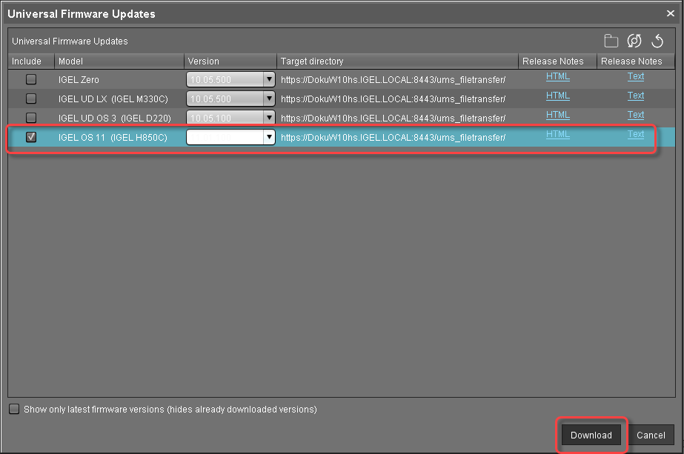
Task: Click the counterclockwise reset arrow icon
Action: (657, 41)
